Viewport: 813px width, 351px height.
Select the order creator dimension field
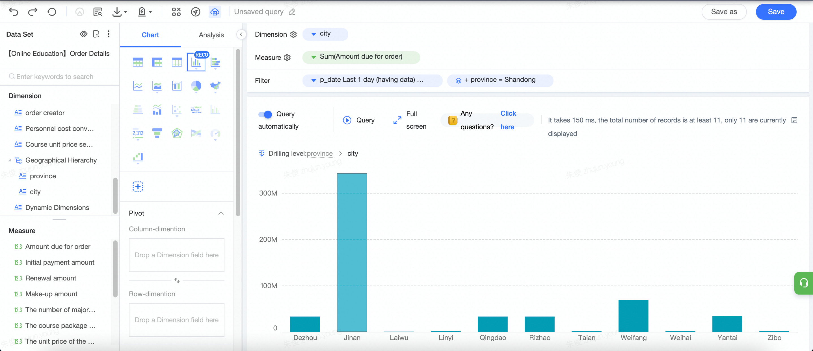click(44, 113)
